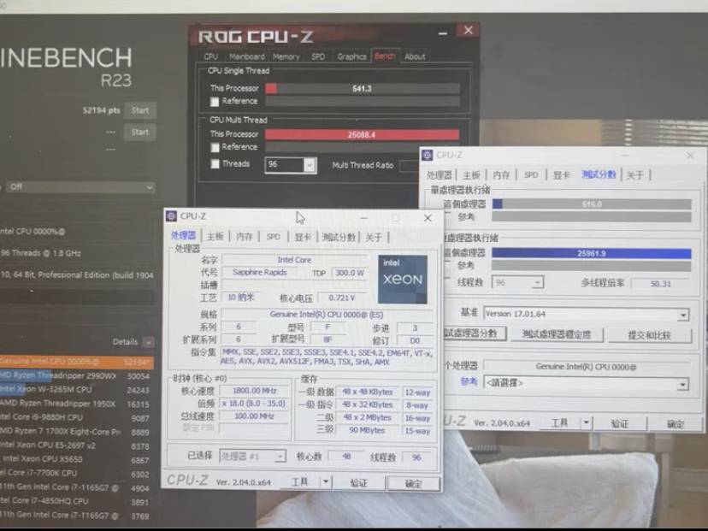Start the Cinebench multi core test
This screenshot has width=708, height=531.
(x=139, y=110)
